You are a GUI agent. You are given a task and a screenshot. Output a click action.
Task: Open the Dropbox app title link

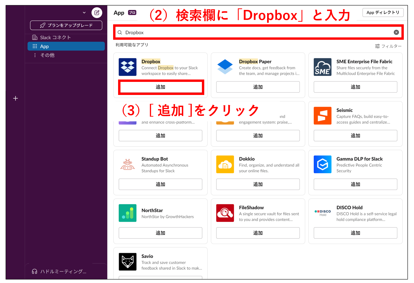[x=151, y=61]
